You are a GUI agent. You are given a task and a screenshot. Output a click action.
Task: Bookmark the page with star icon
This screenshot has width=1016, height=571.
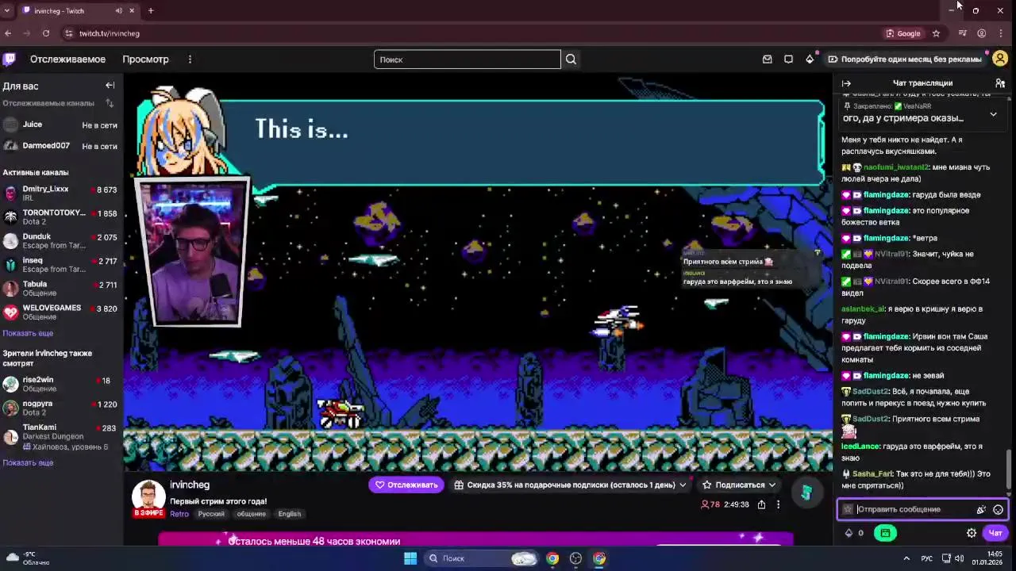936,33
